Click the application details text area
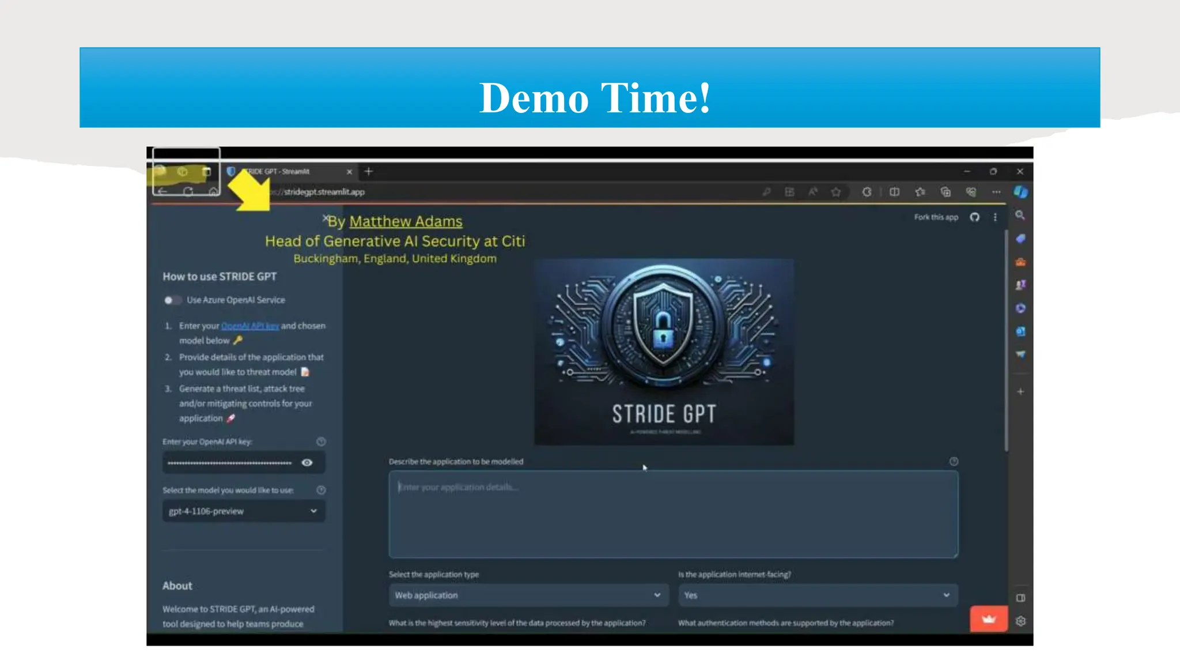 click(674, 514)
